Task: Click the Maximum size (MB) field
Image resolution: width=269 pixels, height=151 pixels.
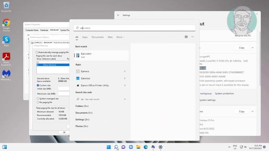Action: [x=63, y=94]
